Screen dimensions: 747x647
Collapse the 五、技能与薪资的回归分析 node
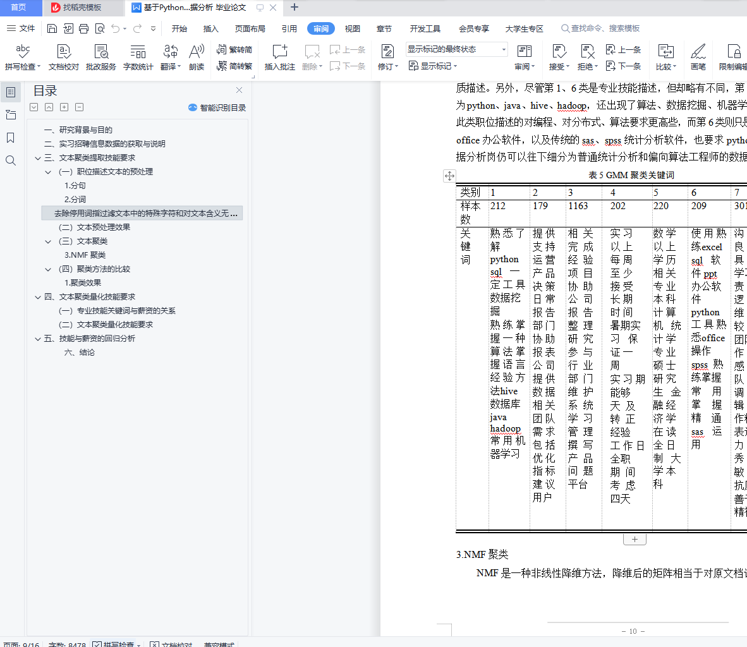point(38,339)
